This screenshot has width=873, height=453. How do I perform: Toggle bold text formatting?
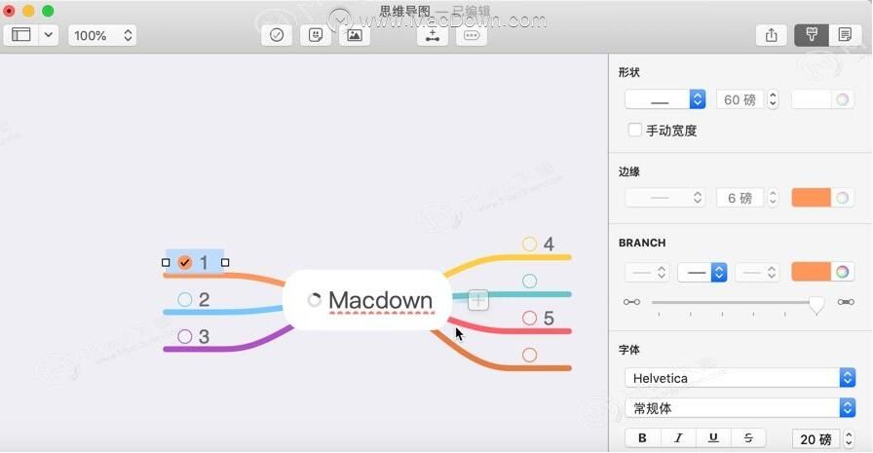coord(642,438)
